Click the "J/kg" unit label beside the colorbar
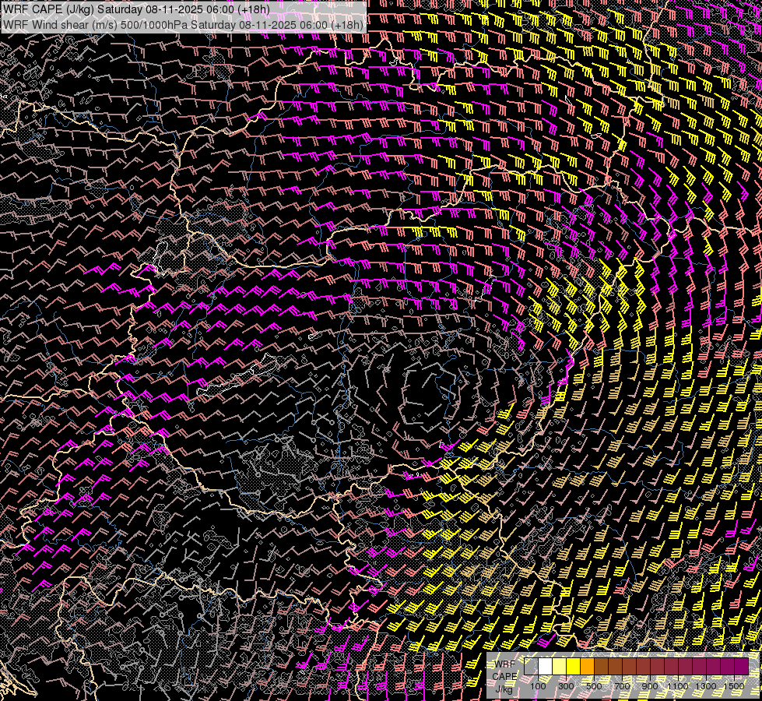 504,689
